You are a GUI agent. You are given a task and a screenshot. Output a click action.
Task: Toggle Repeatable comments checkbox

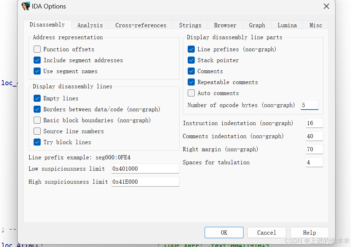(x=191, y=82)
